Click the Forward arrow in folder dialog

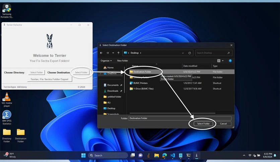point(108,53)
